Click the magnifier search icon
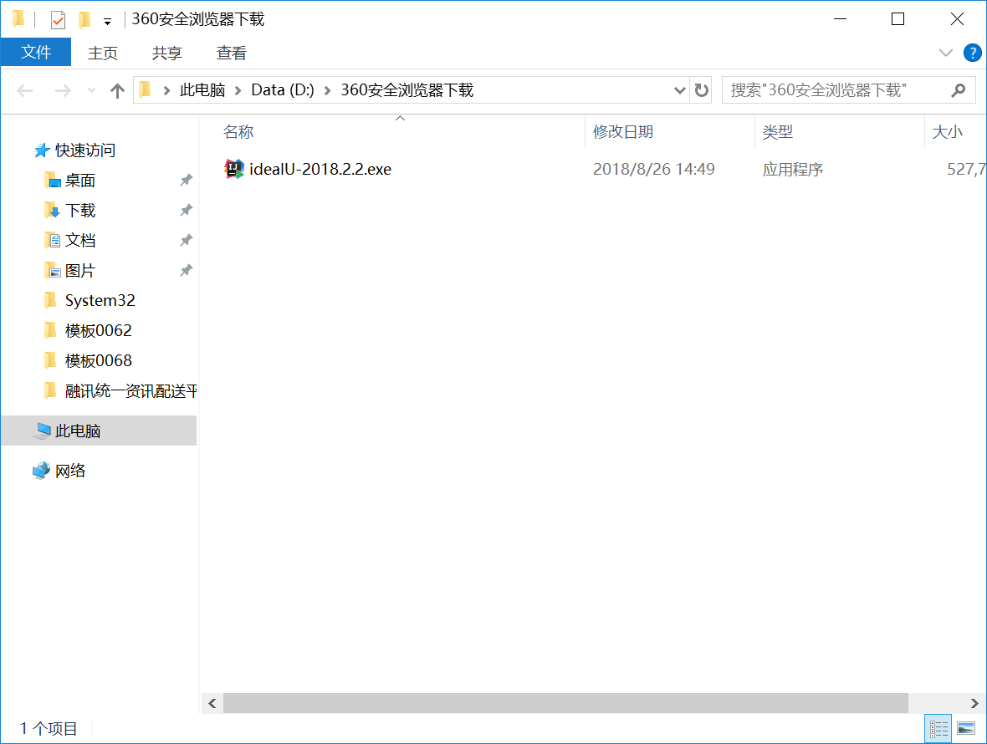Screen dimensions: 987x744 [958, 90]
